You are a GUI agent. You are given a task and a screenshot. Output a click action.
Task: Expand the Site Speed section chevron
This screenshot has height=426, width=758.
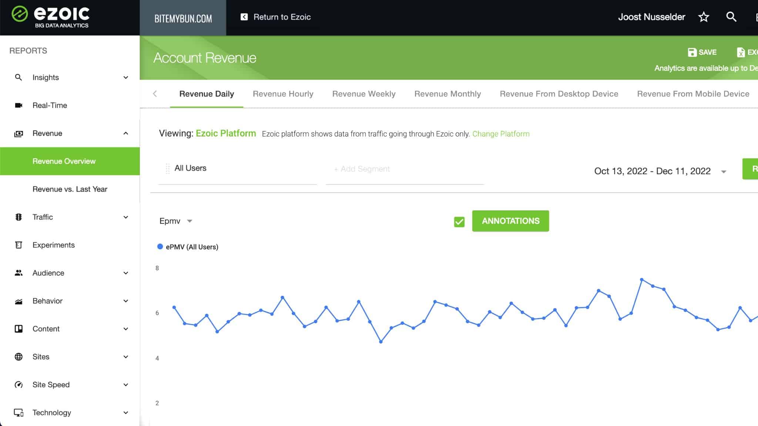pyautogui.click(x=126, y=385)
